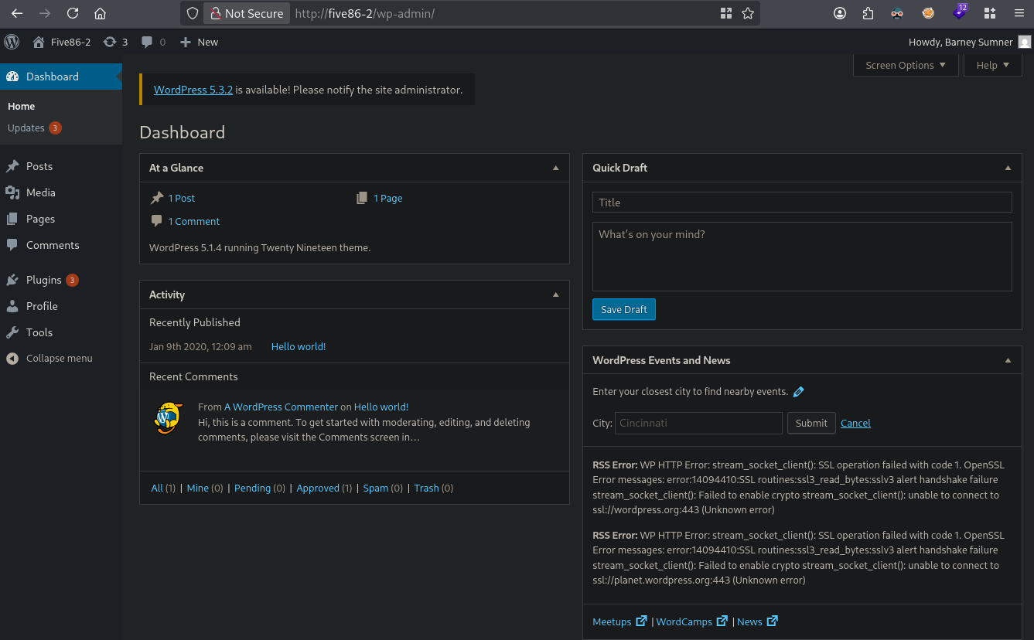Open the Five86-2 site home link

[62, 42]
